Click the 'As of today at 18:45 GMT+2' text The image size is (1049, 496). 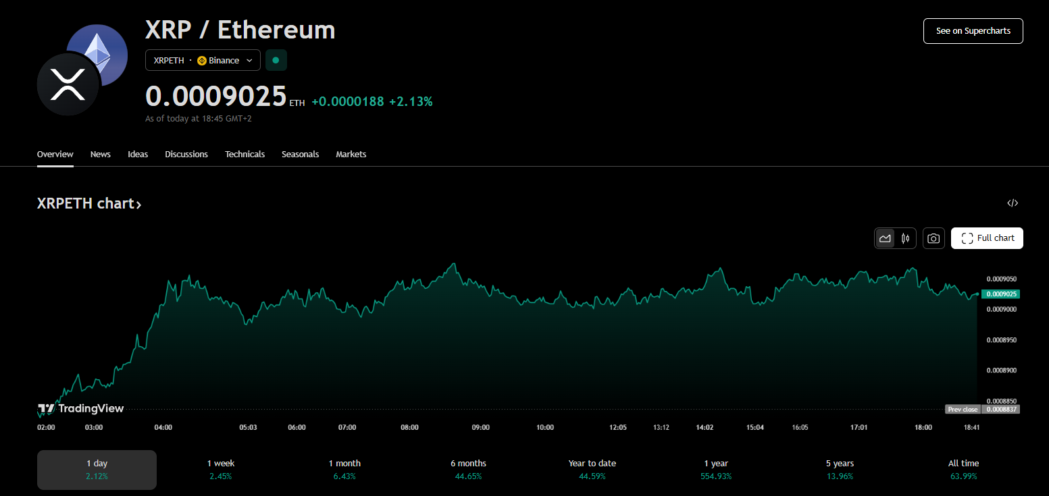[x=199, y=119]
